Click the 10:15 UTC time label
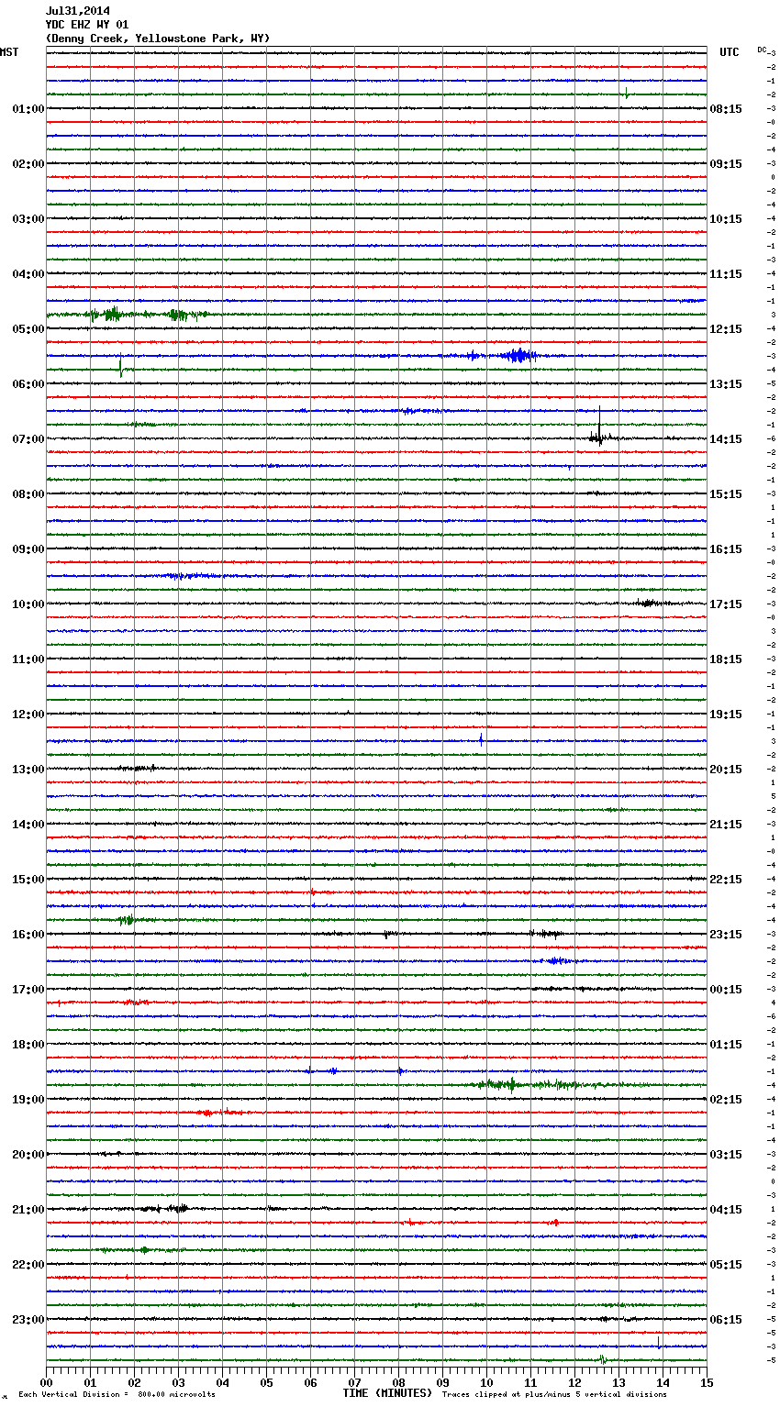Image resolution: width=780 pixels, height=1407 pixels. 726,219
